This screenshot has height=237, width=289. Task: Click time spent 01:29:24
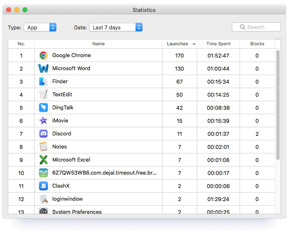pyautogui.click(x=218, y=199)
